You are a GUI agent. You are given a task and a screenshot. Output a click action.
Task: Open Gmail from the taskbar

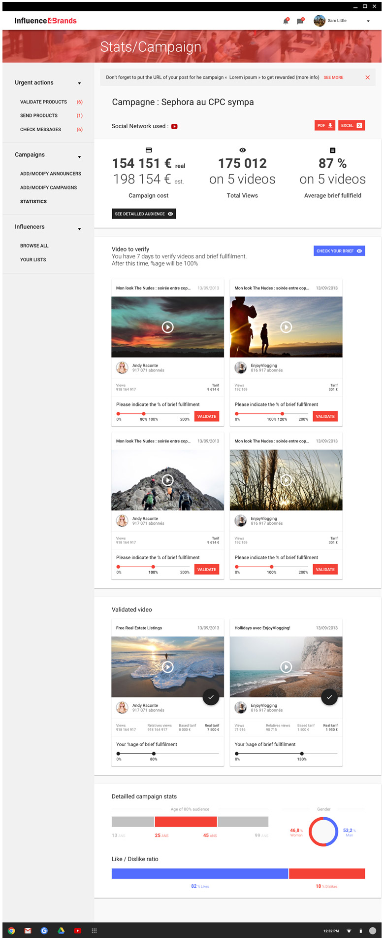pos(28,931)
